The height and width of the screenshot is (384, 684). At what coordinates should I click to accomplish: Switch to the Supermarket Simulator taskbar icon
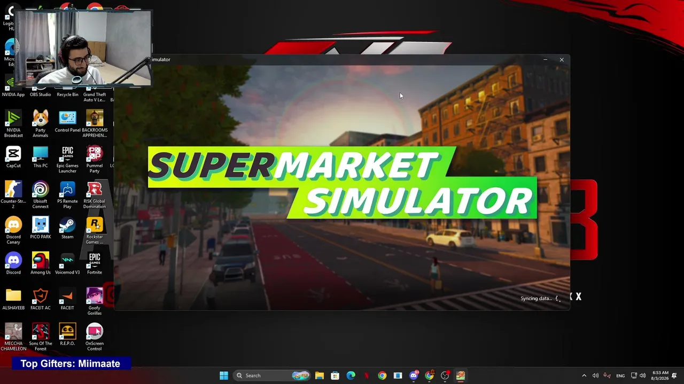[461, 375]
